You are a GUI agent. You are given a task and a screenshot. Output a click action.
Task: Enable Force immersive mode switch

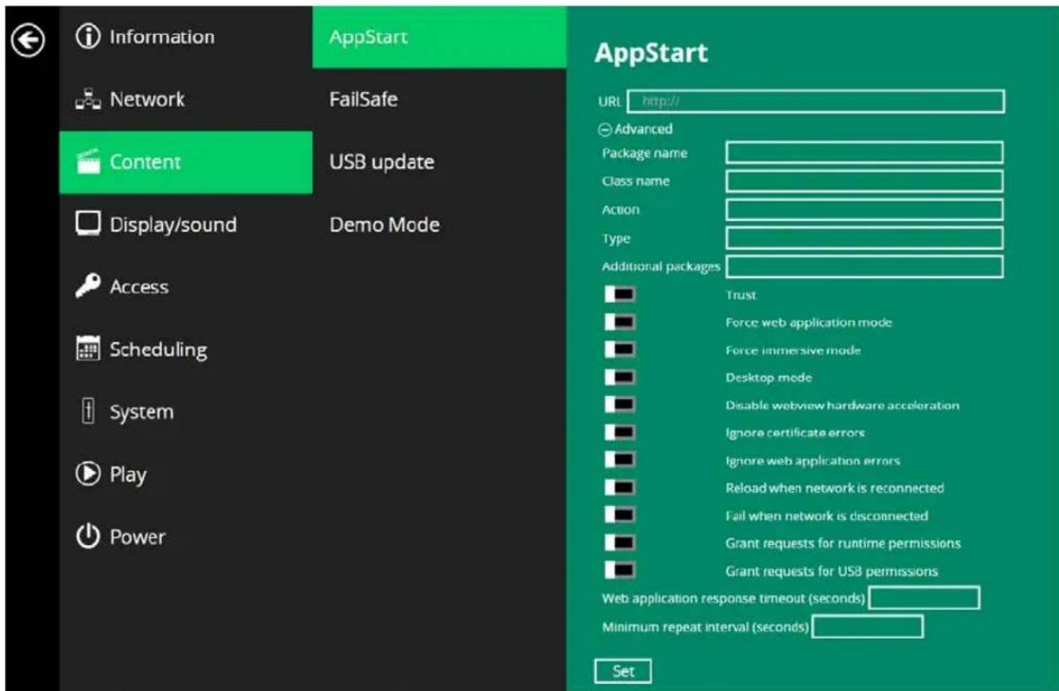(620, 350)
